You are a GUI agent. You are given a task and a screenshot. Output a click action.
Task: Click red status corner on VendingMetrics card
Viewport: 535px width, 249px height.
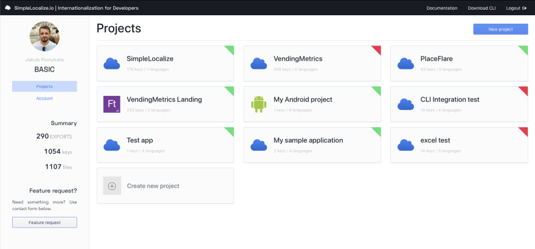click(378, 49)
